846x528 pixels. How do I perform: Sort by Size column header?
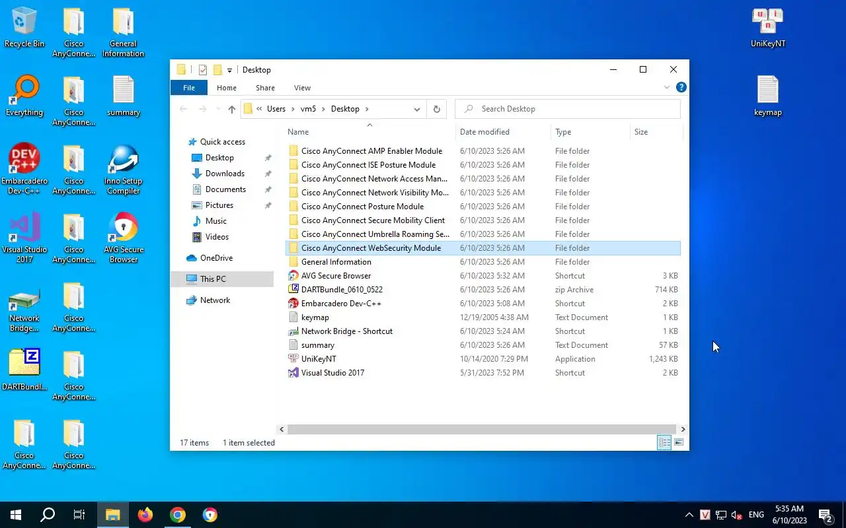point(656,132)
